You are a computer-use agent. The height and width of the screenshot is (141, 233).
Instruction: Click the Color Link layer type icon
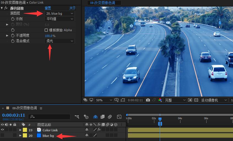click(39, 130)
